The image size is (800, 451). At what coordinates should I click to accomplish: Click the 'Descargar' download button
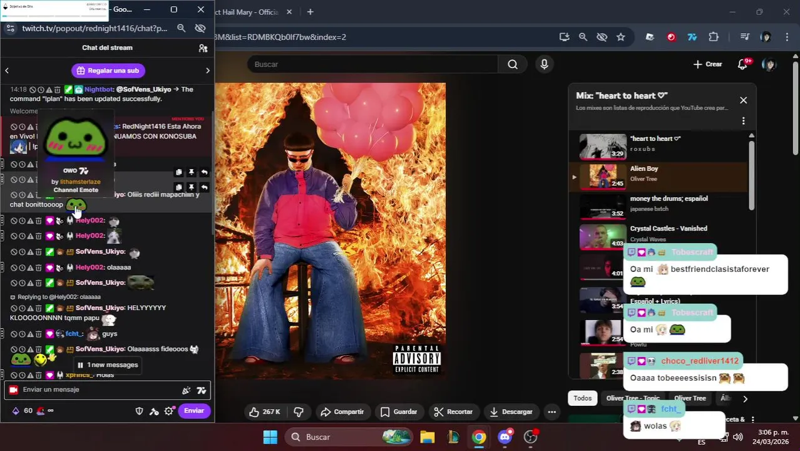(511, 412)
